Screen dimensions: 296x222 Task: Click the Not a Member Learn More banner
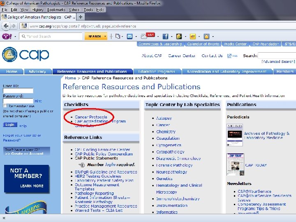tap(27, 178)
